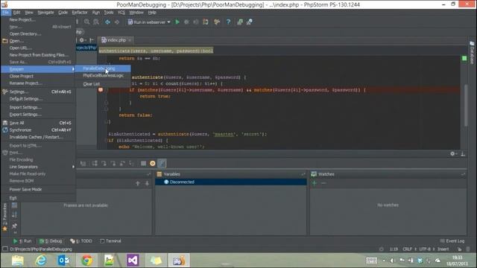Click the green inspection status square

pyautogui.click(x=464, y=58)
